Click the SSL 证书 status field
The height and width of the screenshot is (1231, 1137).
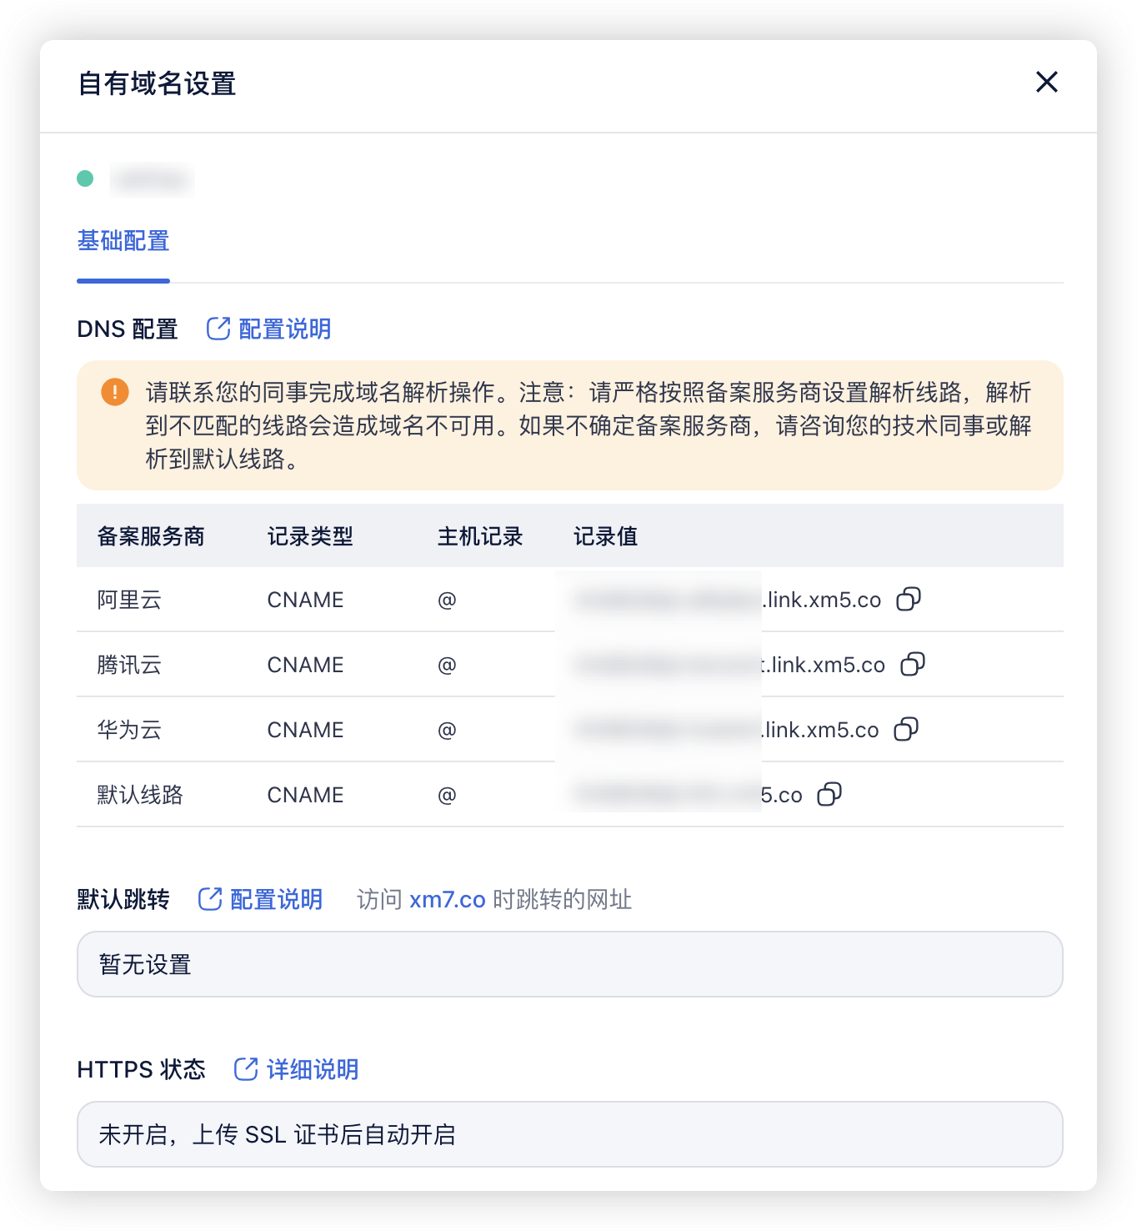pyautogui.click(x=570, y=1134)
